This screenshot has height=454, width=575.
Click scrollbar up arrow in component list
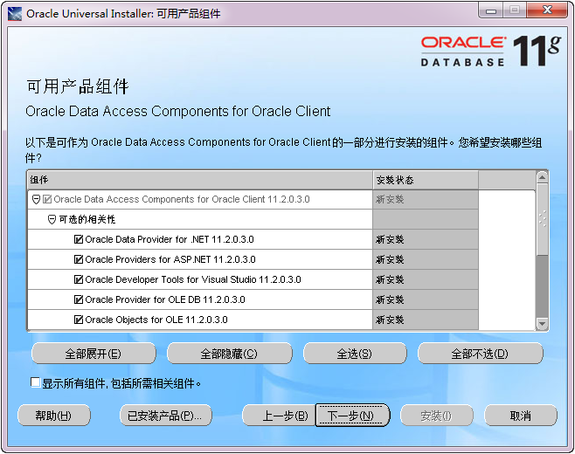(542, 178)
